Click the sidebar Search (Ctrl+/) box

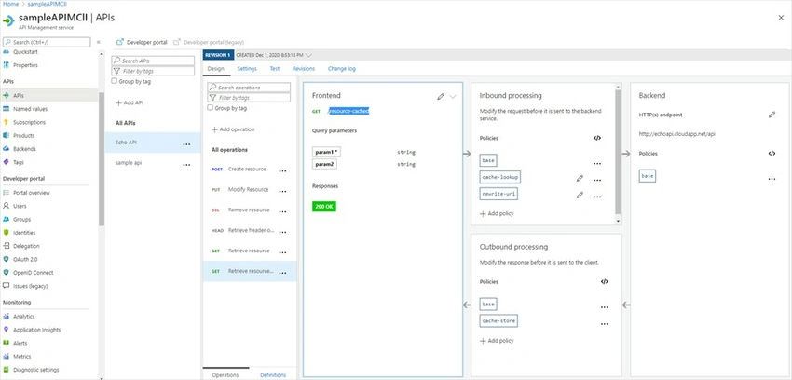tap(47, 43)
